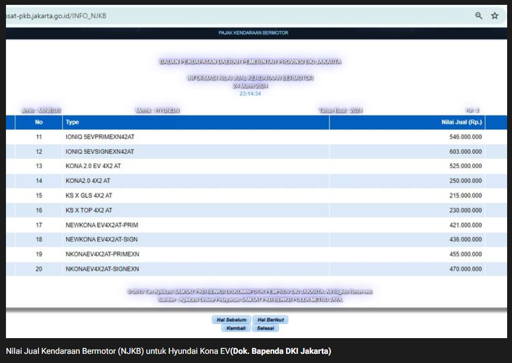Screen dimensions: 512x363
Task: Click the value 436.000.000
Action: [465, 240]
